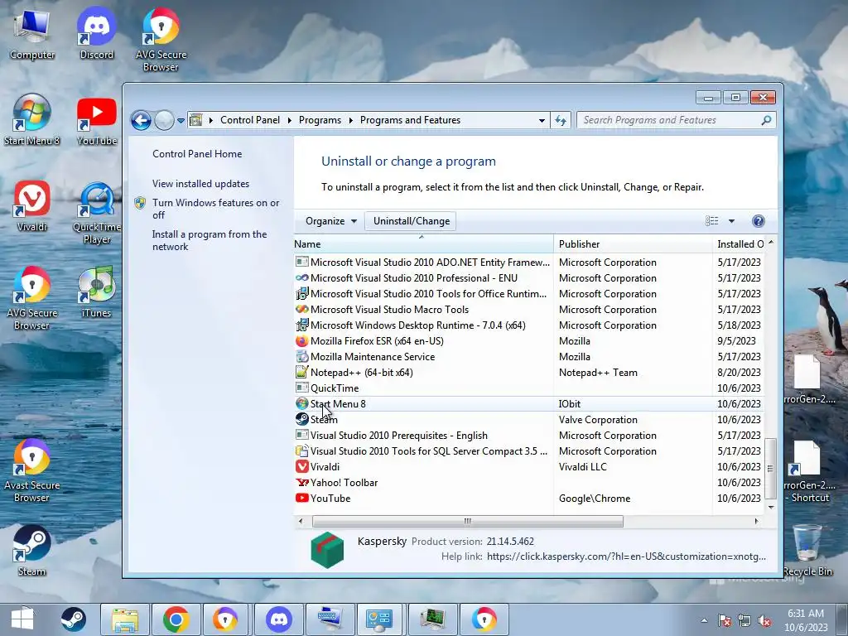
Task: Open Control Panel Home link
Action: point(197,153)
